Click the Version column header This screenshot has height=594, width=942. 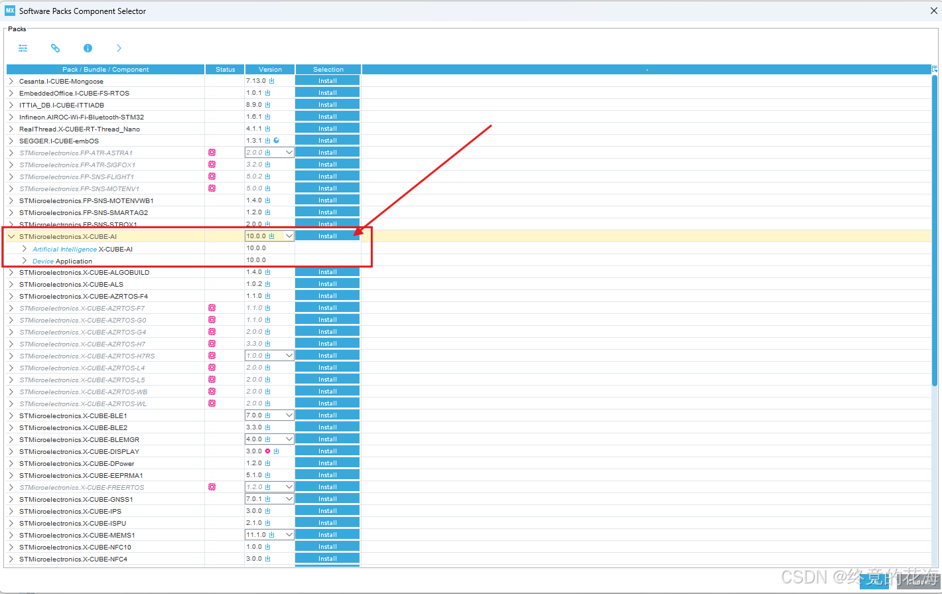tap(270, 69)
